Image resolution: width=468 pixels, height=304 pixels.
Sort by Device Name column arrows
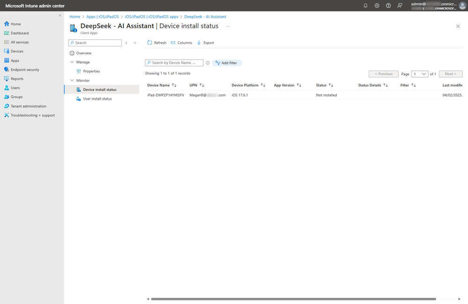pos(174,85)
